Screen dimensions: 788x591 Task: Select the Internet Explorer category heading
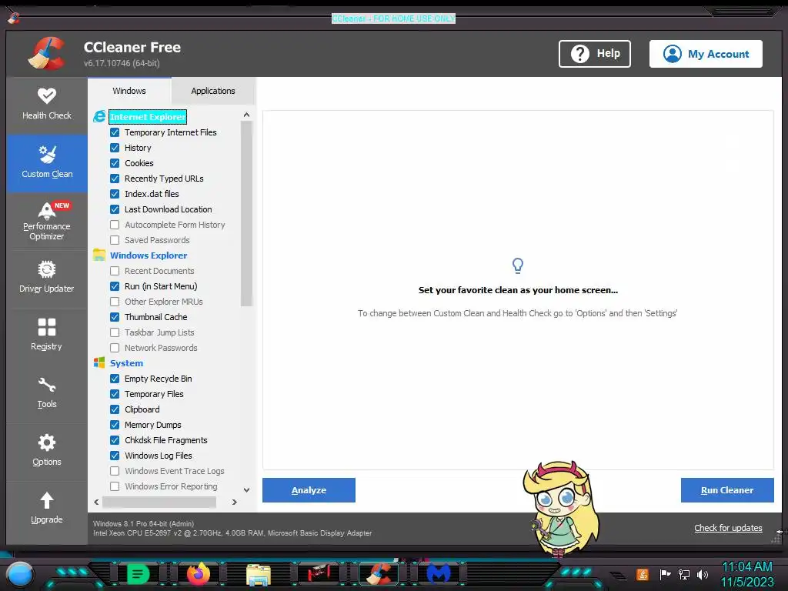148,117
